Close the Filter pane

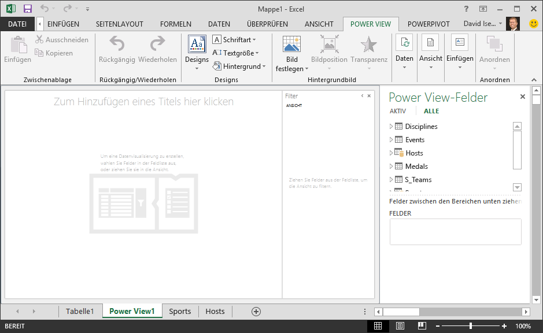point(369,96)
